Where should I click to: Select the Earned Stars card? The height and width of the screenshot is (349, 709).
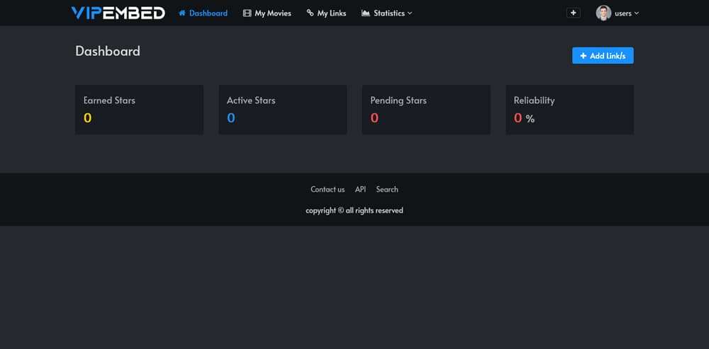(x=139, y=110)
